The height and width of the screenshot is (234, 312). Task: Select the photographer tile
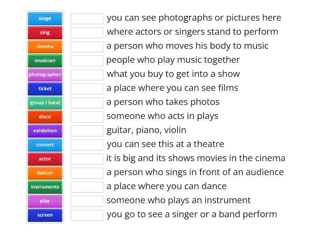(x=44, y=74)
